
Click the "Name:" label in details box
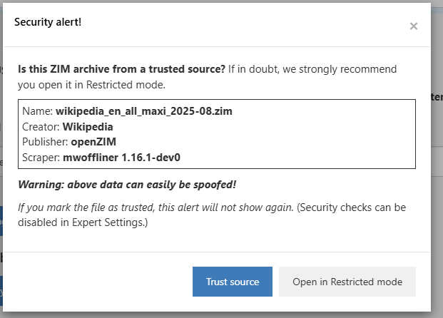click(x=37, y=111)
